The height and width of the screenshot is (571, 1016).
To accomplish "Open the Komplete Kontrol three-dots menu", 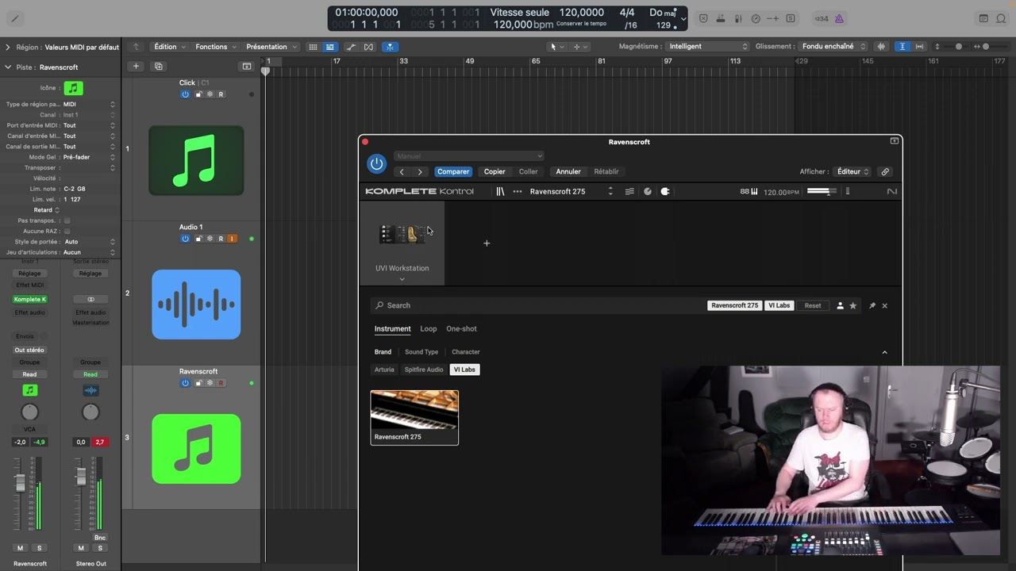I will [518, 191].
